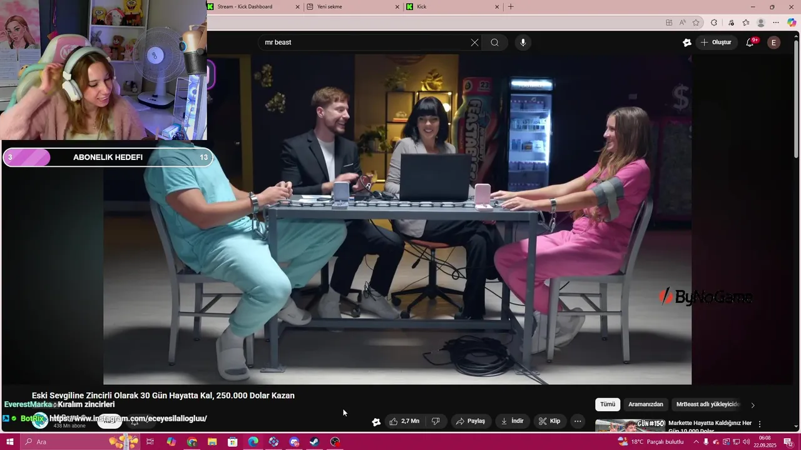The width and height of the screenshot is (801, 450).
Task: Create a clip with Klip button
Action: 549,421
